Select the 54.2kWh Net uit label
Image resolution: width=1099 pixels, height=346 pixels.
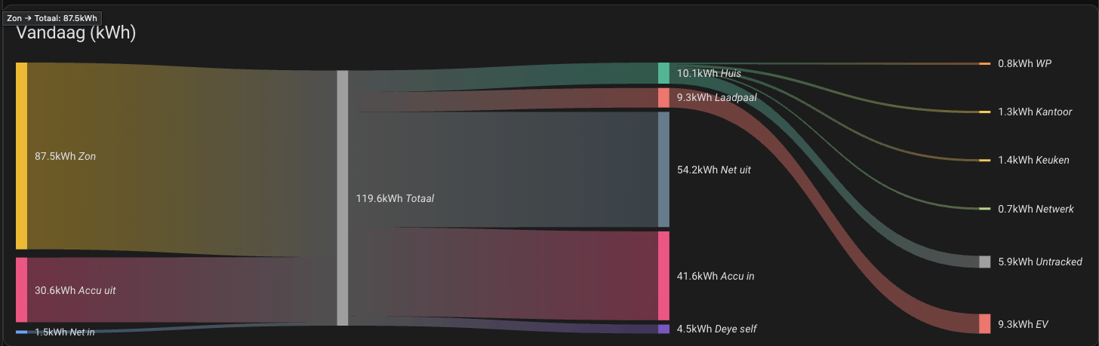point(714,170)
